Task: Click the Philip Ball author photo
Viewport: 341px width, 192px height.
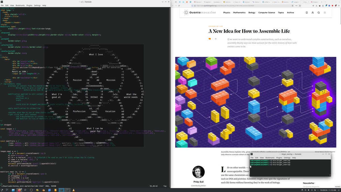Action: 198,172
